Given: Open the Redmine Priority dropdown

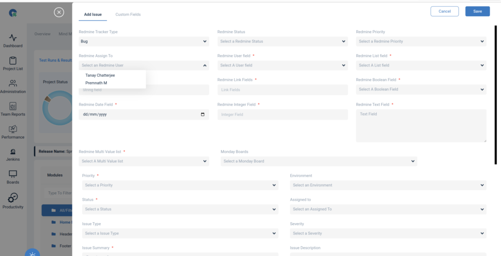Looking at the screenshot, I should (421, 42).
